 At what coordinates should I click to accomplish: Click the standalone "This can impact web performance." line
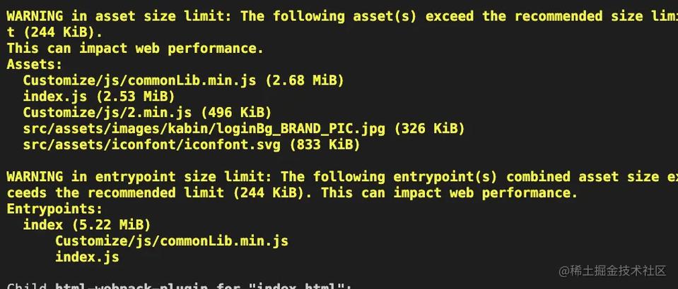click(x=134, y=49)
